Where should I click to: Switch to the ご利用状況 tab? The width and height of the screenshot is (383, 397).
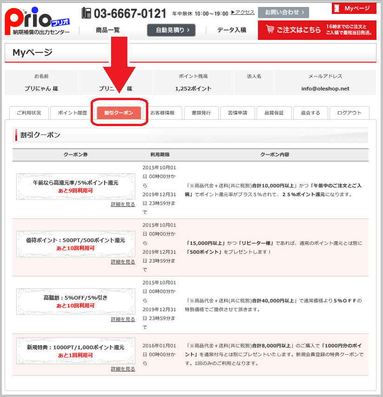pos(29,113)
